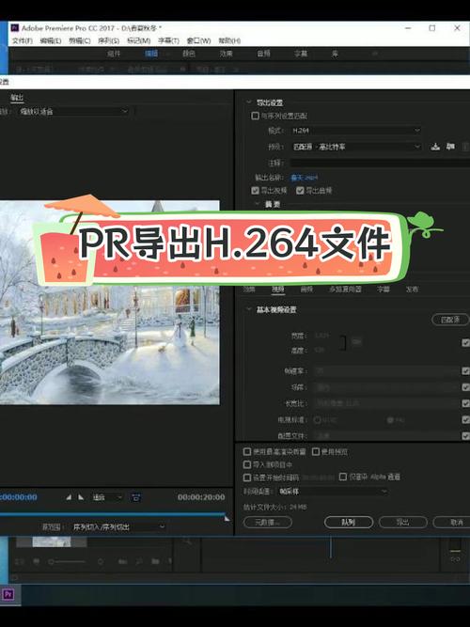Collapse the 摘要 summary section
Image resolution: width=470 pixels, height=627 pixels.
pos(258,204)
